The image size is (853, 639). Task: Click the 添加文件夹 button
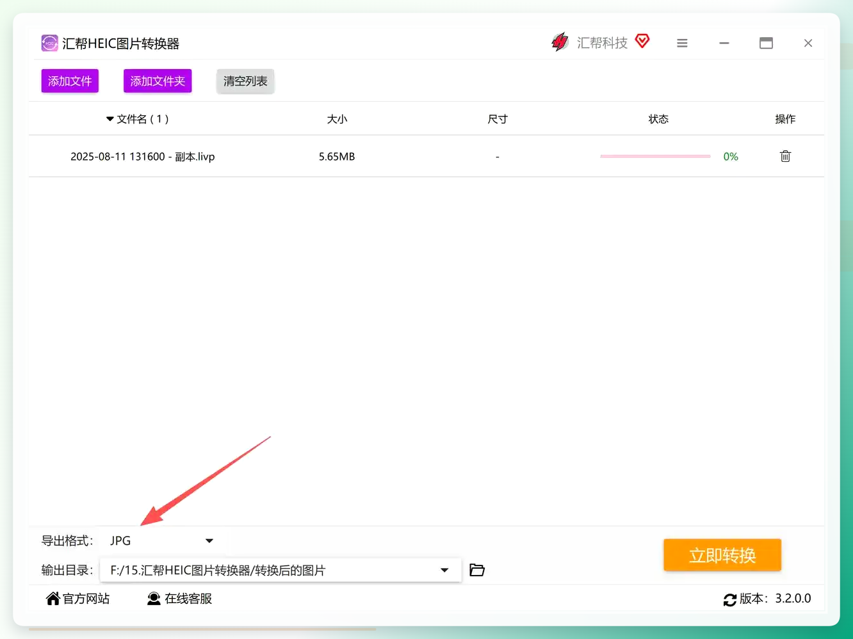click(158, 81)
